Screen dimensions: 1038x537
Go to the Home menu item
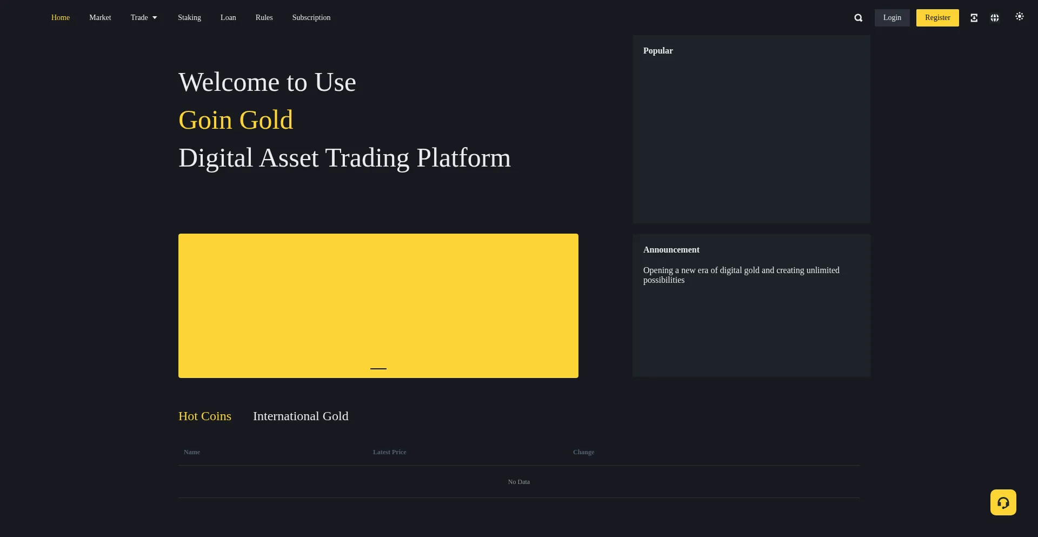coord(61,18)
